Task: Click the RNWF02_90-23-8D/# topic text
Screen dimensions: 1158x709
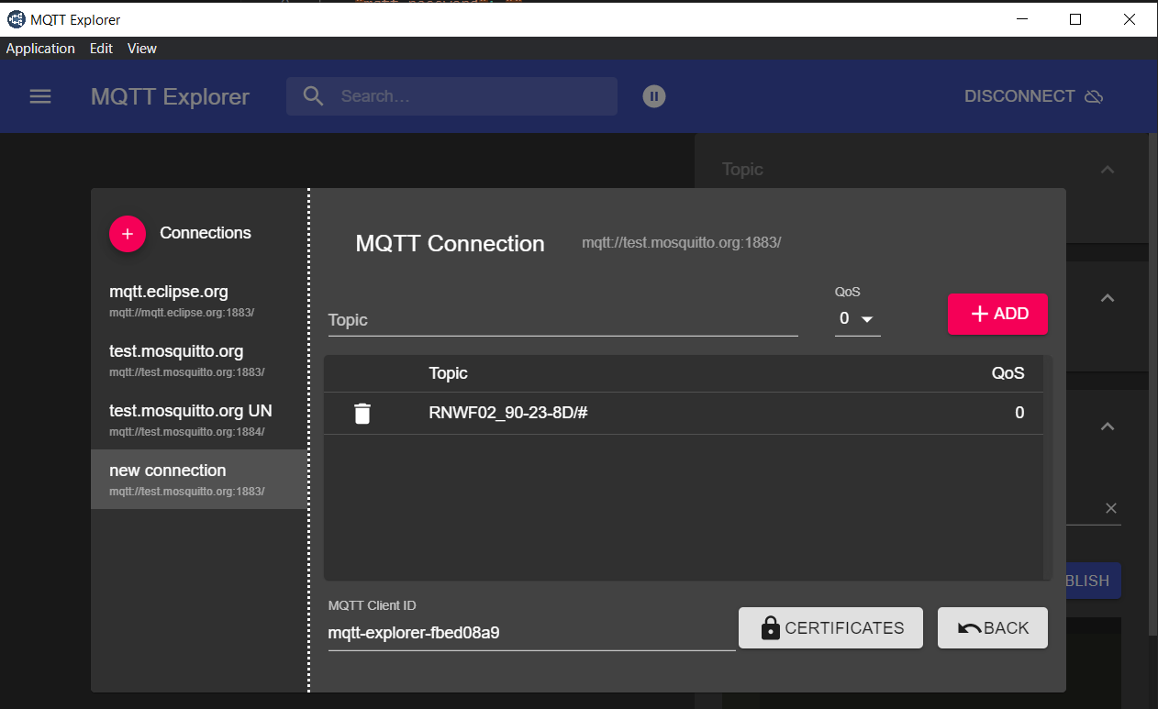Action: tap(507, 414)
